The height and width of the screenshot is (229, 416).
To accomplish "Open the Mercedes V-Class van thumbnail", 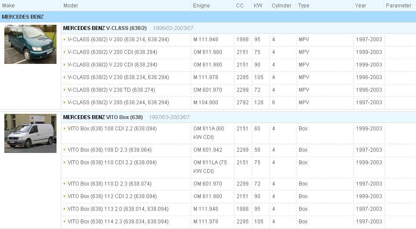I will pyautogui.click(x=30, y=44).
